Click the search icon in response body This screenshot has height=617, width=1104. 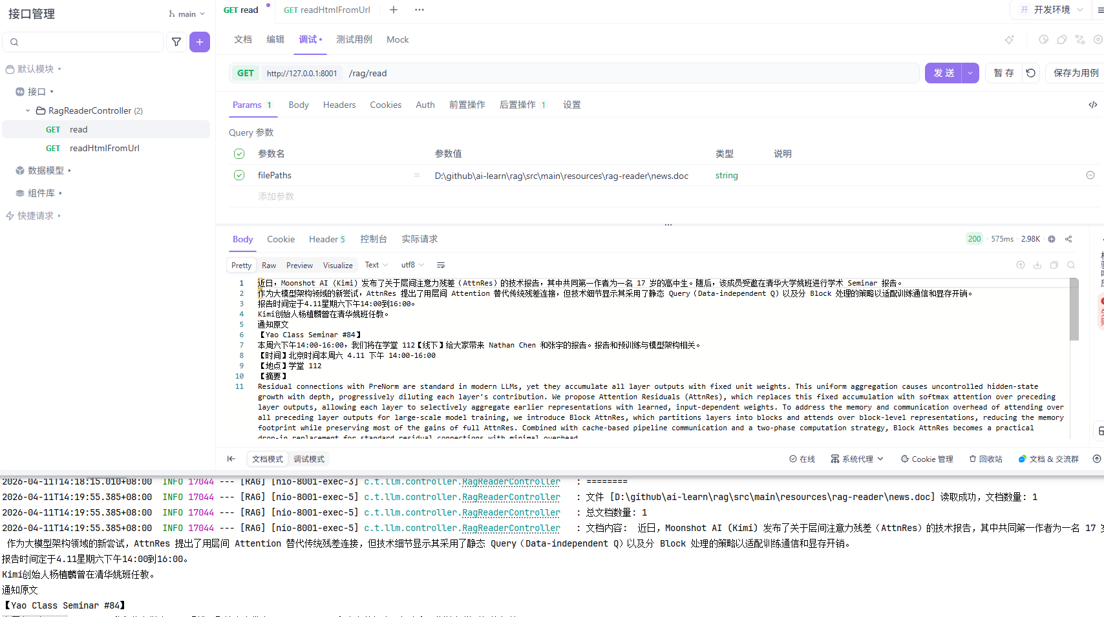[x=1071, y=265]
